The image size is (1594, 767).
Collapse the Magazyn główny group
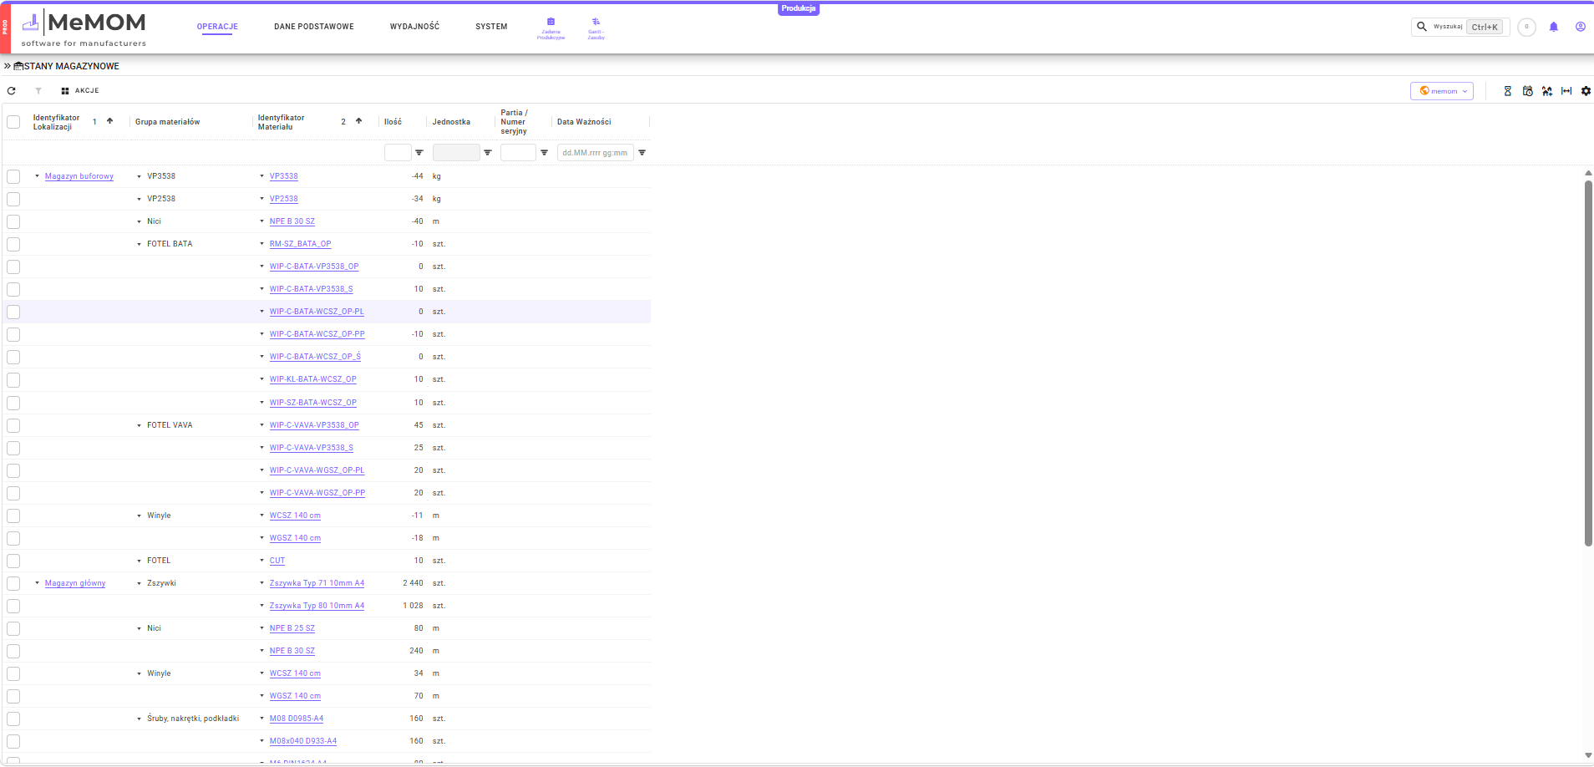[37, 583]
